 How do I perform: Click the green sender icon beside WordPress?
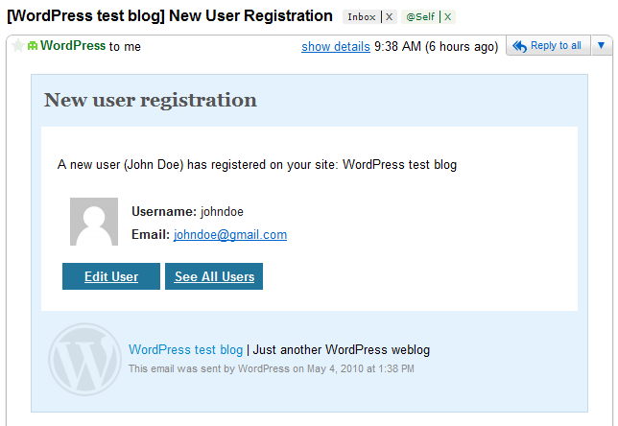tap(33, 46)
